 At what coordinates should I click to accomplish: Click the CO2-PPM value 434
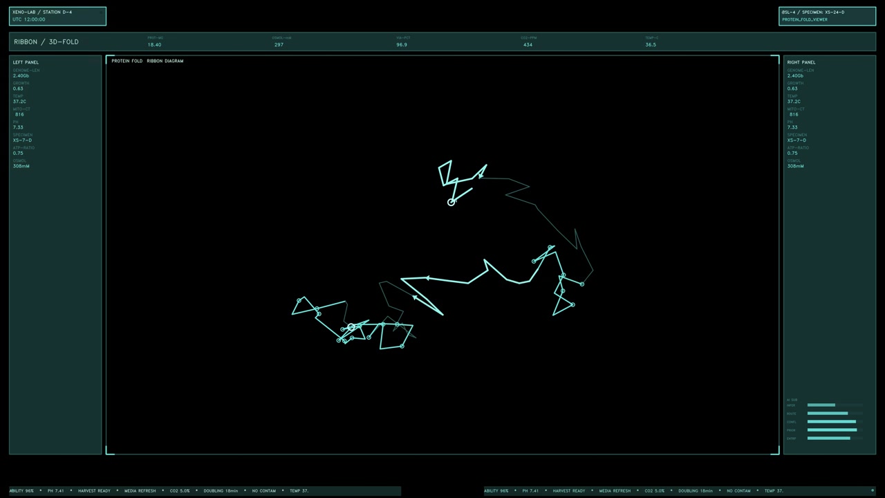tap(528, 45)
